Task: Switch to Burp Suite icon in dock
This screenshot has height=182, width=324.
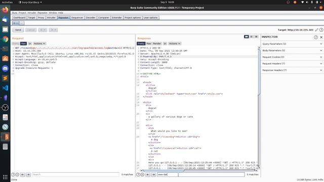Action: 5,137
